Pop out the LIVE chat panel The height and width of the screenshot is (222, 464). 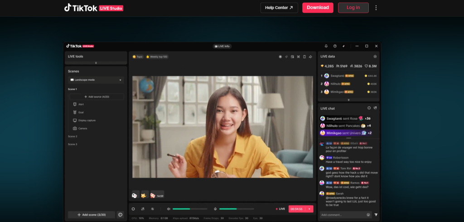click(x=375, y=108)
